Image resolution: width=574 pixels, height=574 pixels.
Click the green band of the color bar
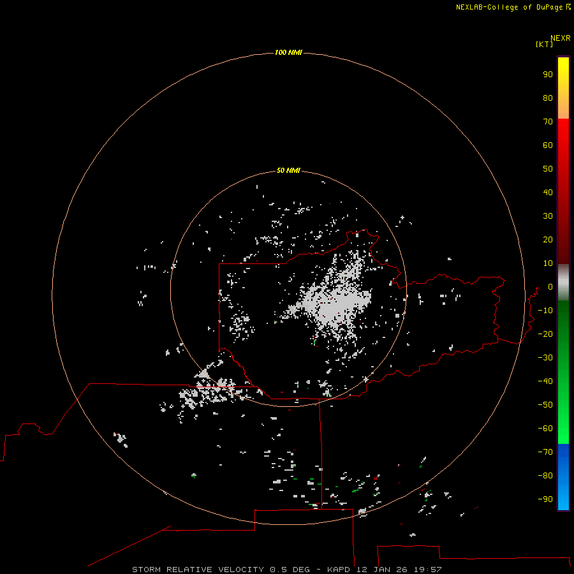(x=563, y=372)
